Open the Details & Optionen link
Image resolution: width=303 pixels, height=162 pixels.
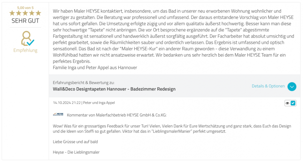(268, 86)
